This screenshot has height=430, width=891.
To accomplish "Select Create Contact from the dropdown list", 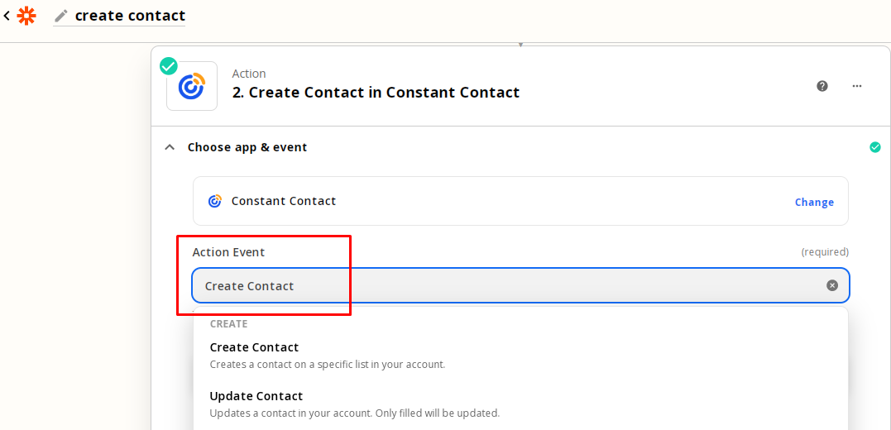I will 255,347.
